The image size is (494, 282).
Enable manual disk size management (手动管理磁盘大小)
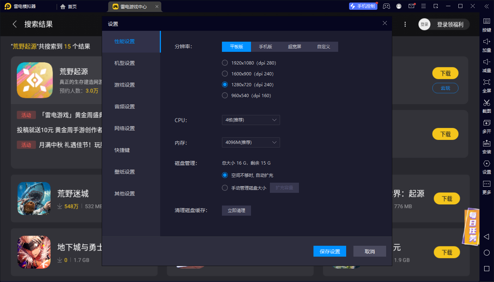point(224,188)
